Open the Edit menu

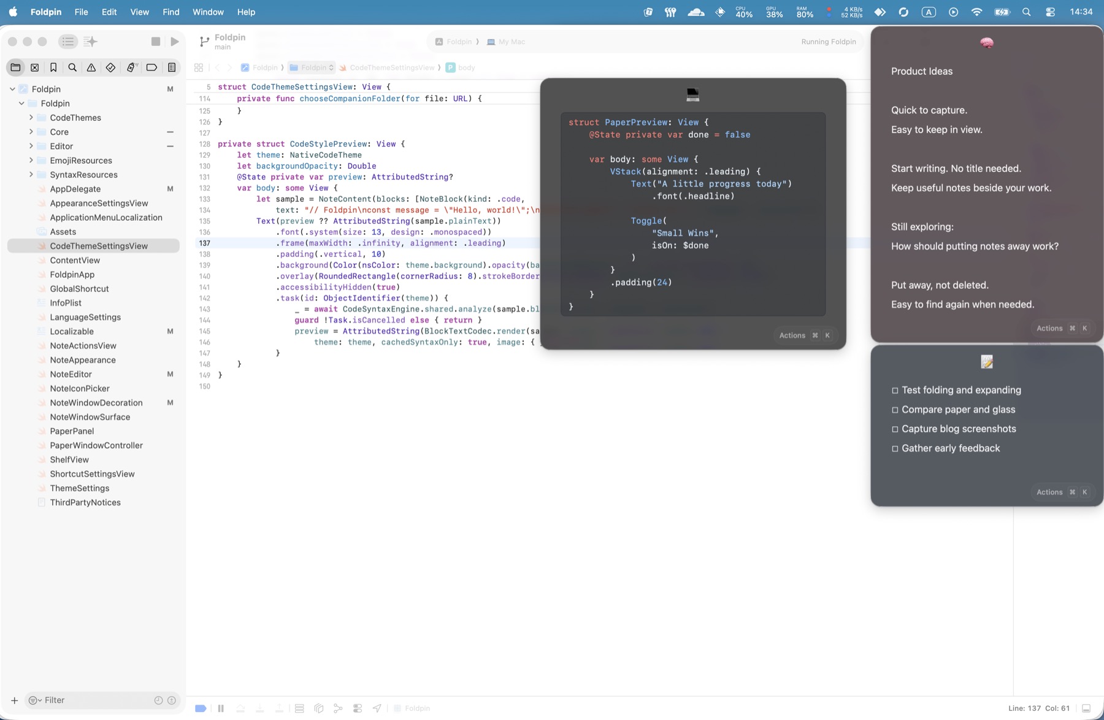(109, 12)
